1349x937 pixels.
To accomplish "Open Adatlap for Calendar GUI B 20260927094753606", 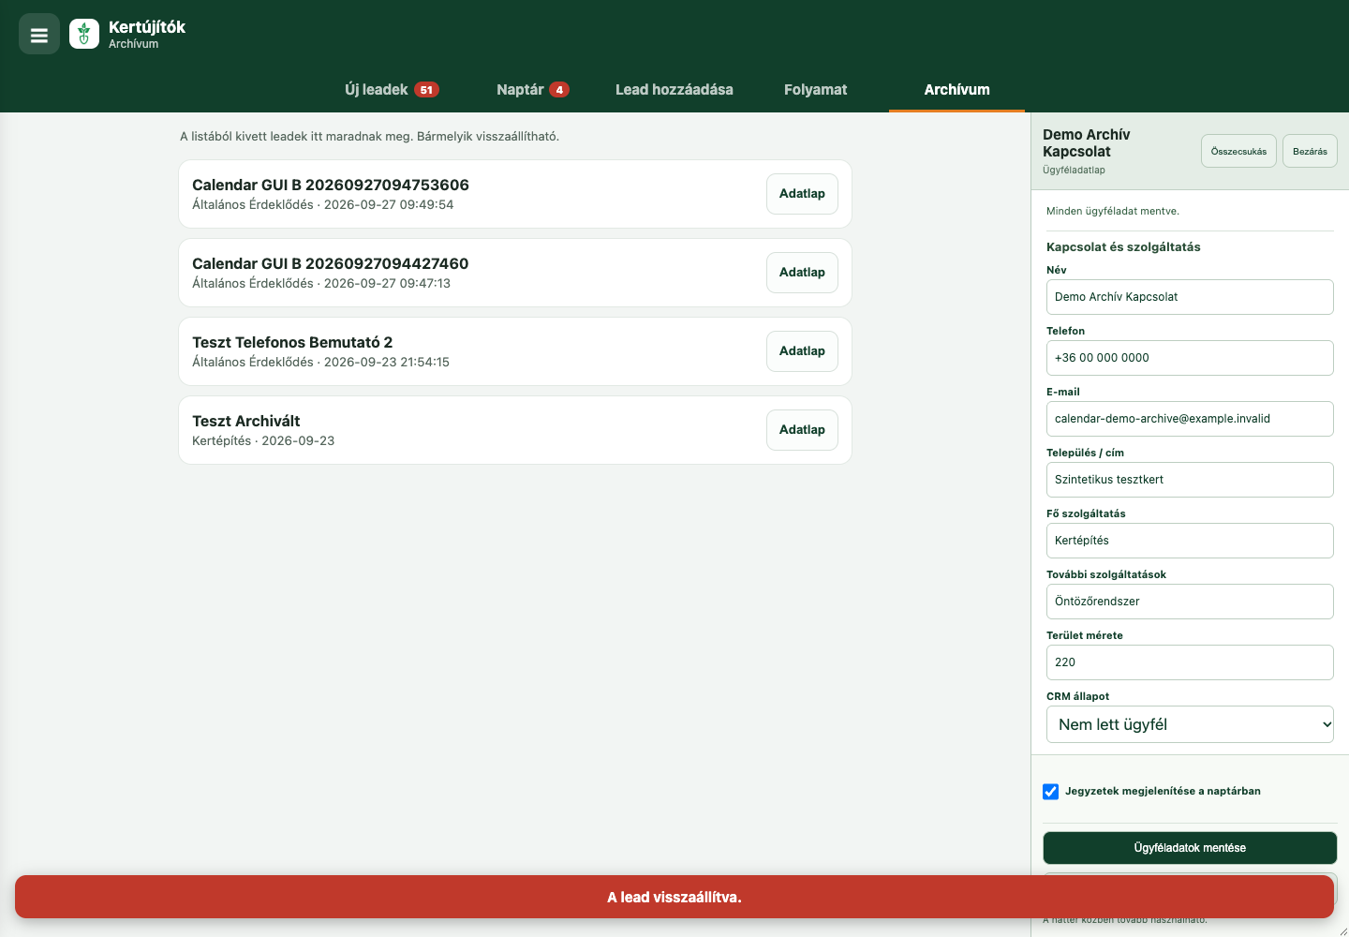I will coord(802,194).
